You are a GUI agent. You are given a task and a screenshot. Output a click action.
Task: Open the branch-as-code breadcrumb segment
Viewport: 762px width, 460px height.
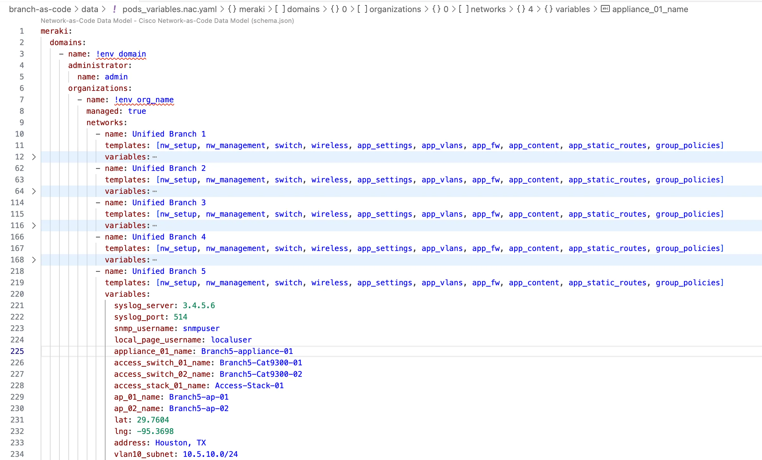pyautogui.click(x=40, y=9)
